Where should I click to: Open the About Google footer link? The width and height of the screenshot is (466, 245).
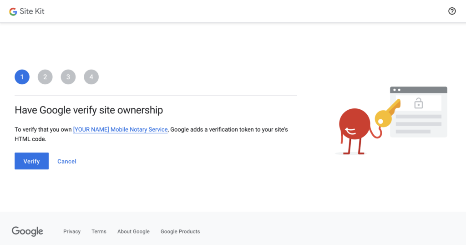pyautogui.click(x=133, y=231)
